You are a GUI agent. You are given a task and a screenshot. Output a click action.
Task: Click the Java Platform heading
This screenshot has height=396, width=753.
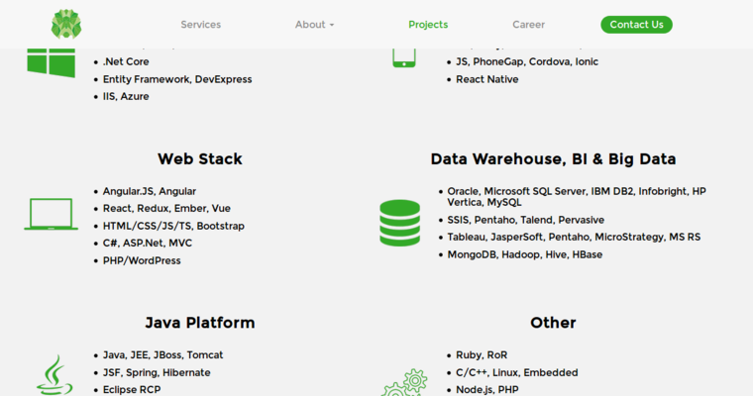coord(199,323)
